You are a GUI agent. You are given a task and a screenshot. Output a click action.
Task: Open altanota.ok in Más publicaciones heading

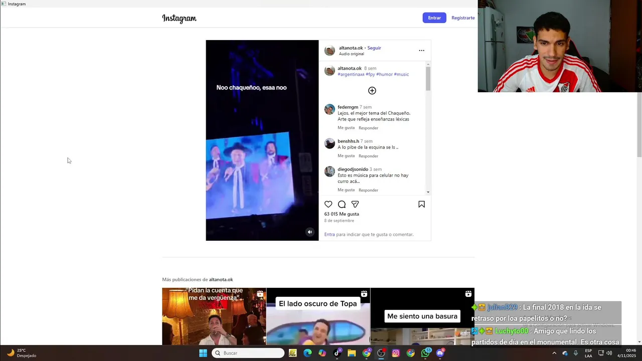tap(221, 280)
